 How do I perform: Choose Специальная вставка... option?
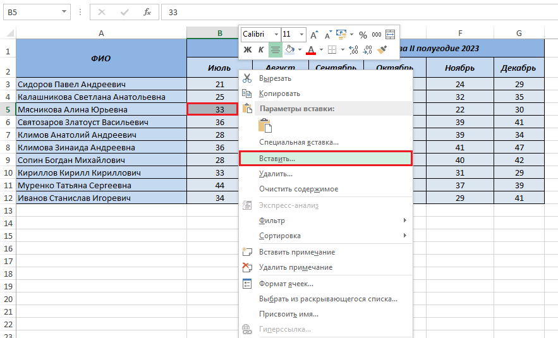298,143
